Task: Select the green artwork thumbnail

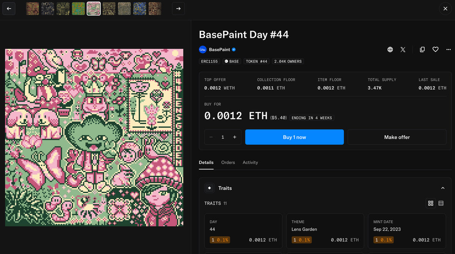Action: pos(78,8)
